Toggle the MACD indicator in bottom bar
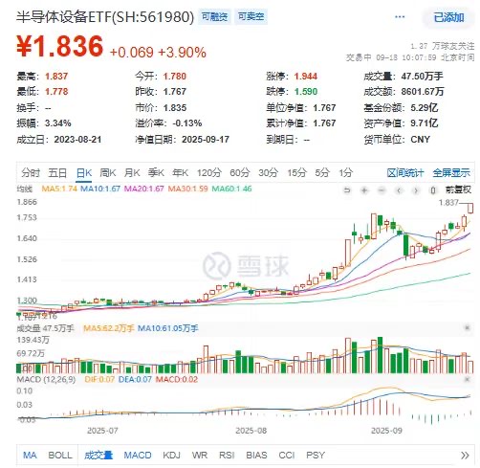Image resolution: width=480 pixels, height=468 pixels. coord(138,455)
